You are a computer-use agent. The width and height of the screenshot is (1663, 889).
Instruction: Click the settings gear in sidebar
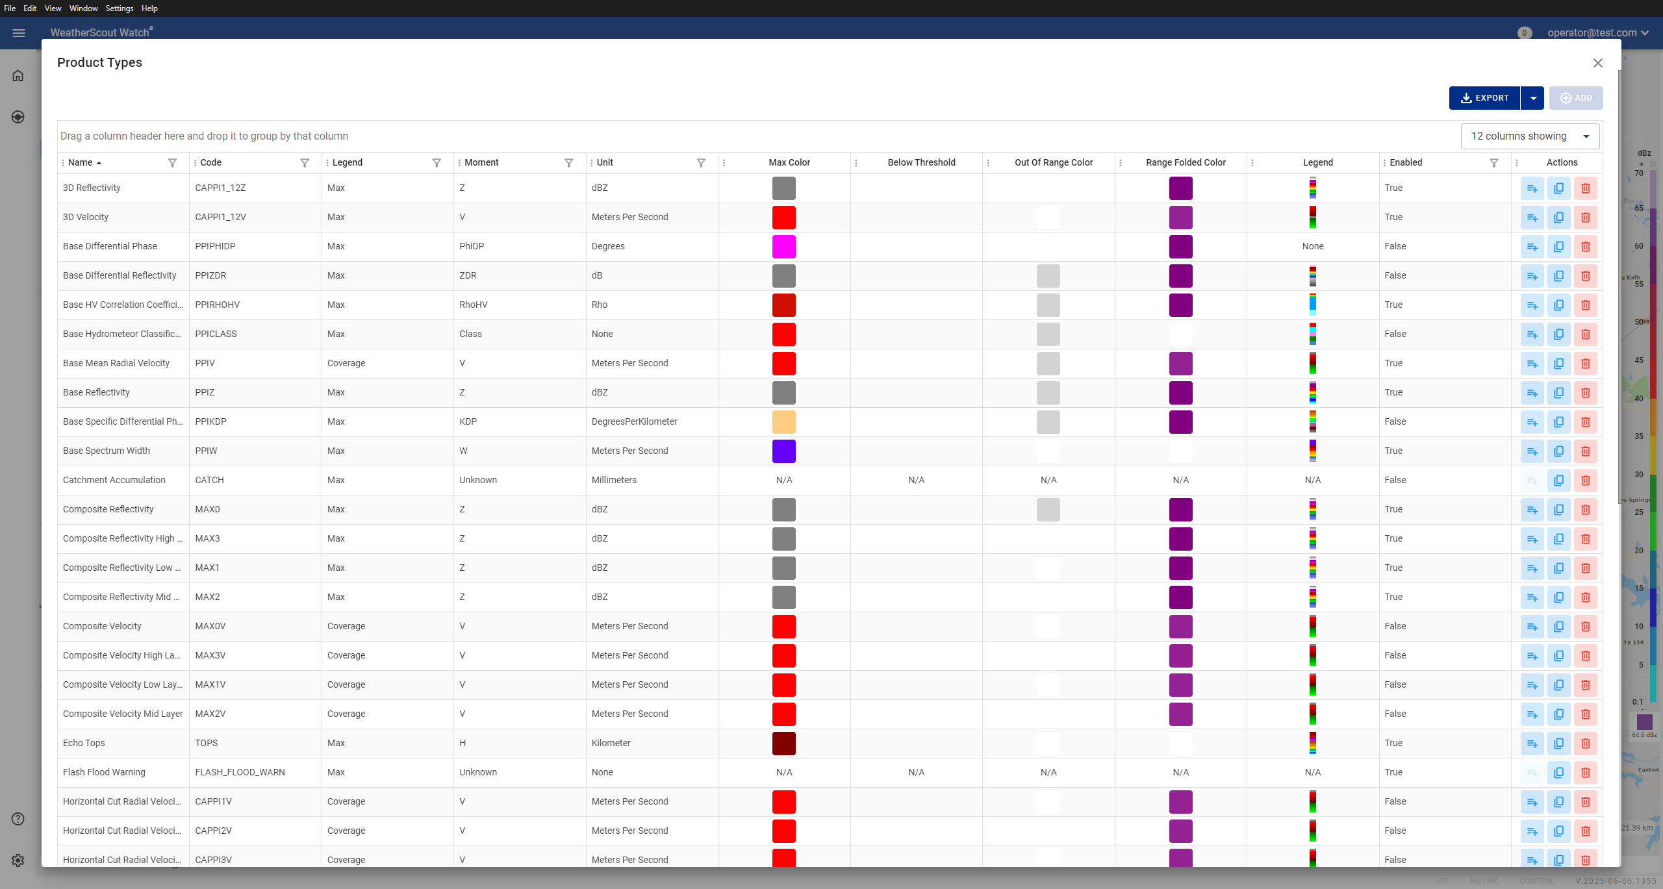(18, 860)
